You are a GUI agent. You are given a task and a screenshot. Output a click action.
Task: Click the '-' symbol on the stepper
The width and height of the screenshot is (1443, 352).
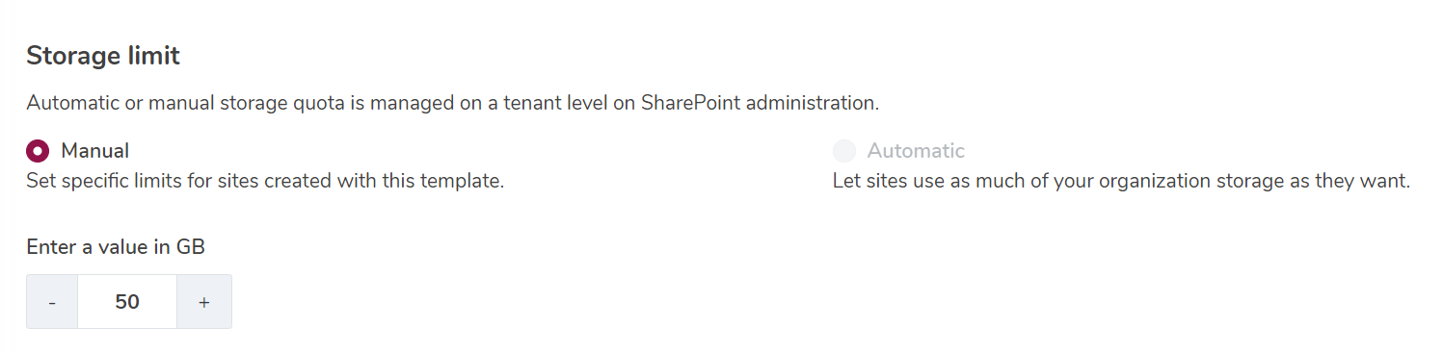[52, 302]
